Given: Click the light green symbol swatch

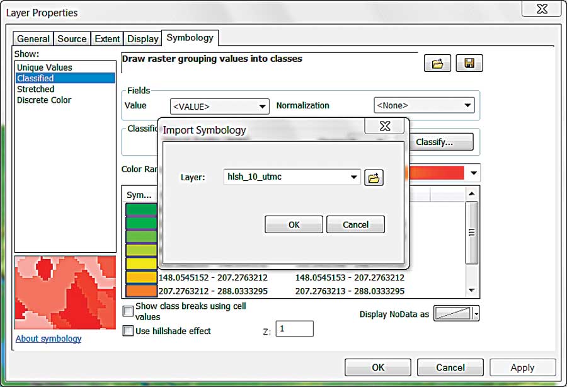Looking at the screenshot, I should pyautogui.click(x=141, y=236).
